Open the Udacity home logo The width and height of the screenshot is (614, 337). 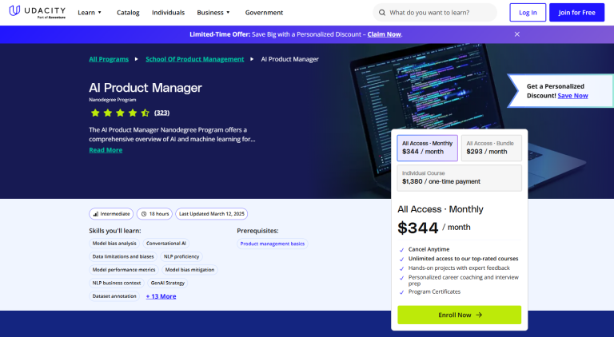(38, 12)
